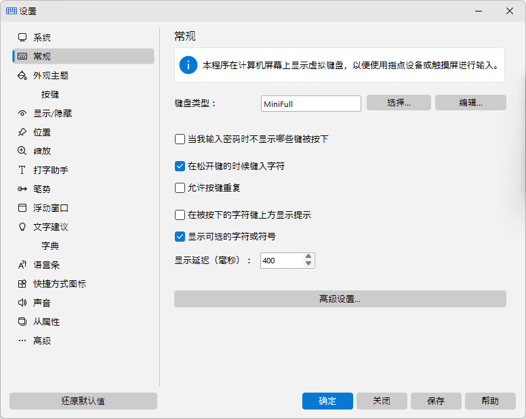
Task: Open 帮助 button
Action: tap(490, 401)
